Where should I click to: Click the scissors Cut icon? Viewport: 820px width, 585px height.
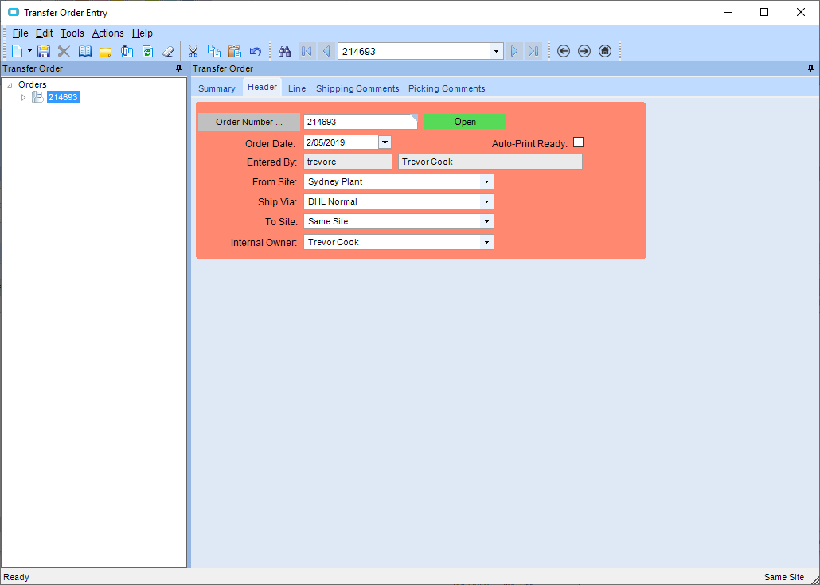tap(193, 51)
